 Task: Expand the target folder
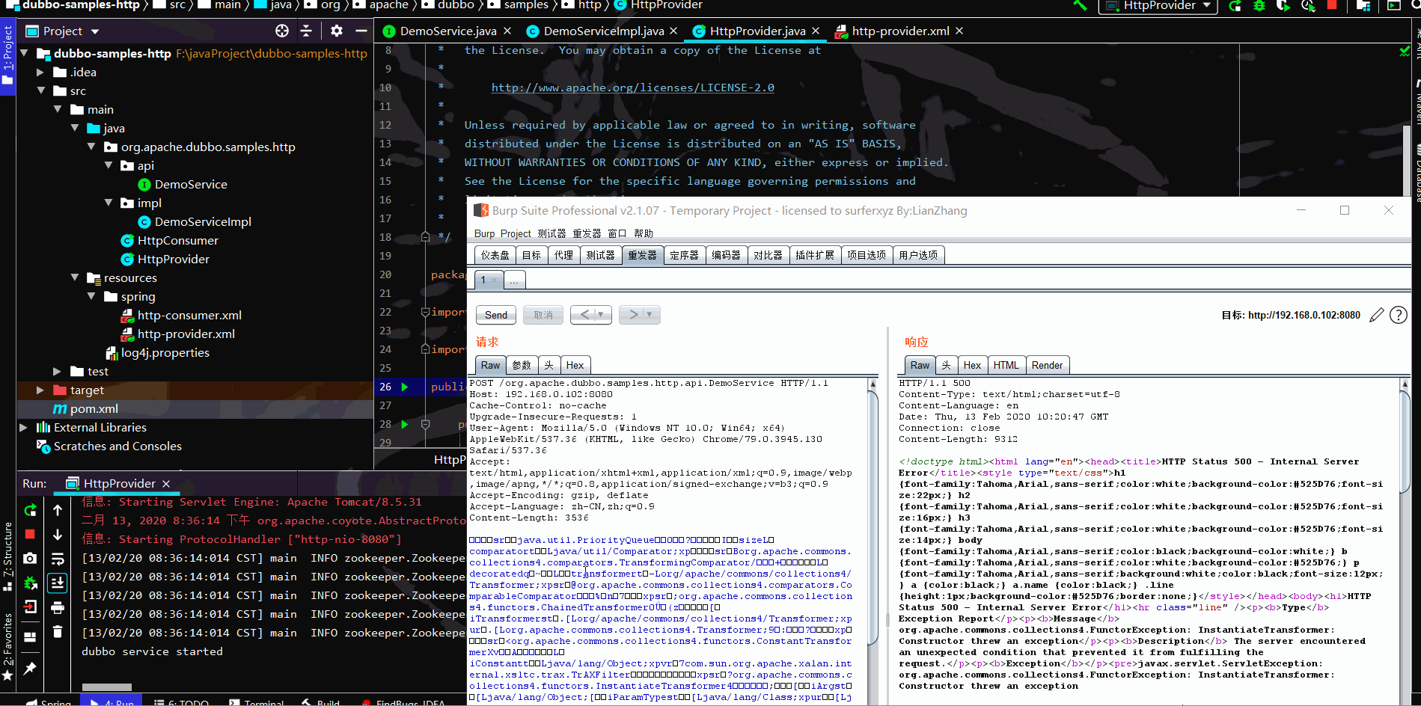[x=40, y=390]
